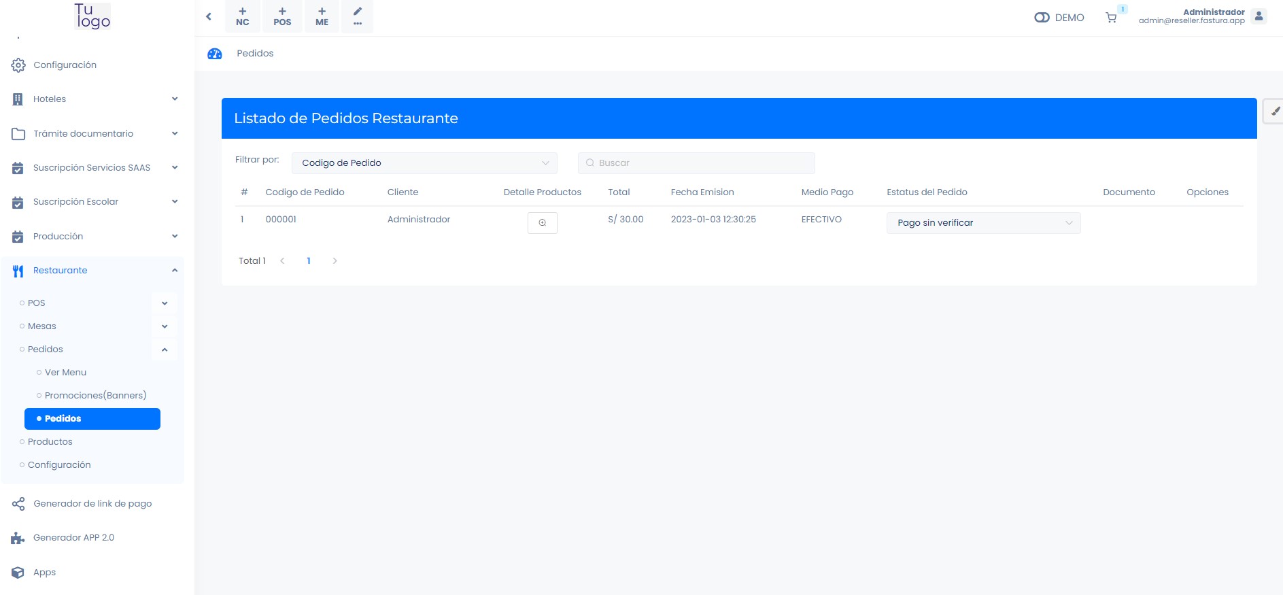1283x595 pixels.
Task: Go to next page in pagination
Action: (335, 261)
